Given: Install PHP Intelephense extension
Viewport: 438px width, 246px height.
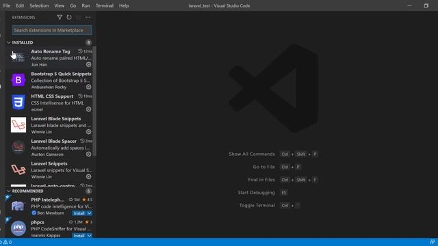Looking at the screenshot, I should (x=79, y=213).
